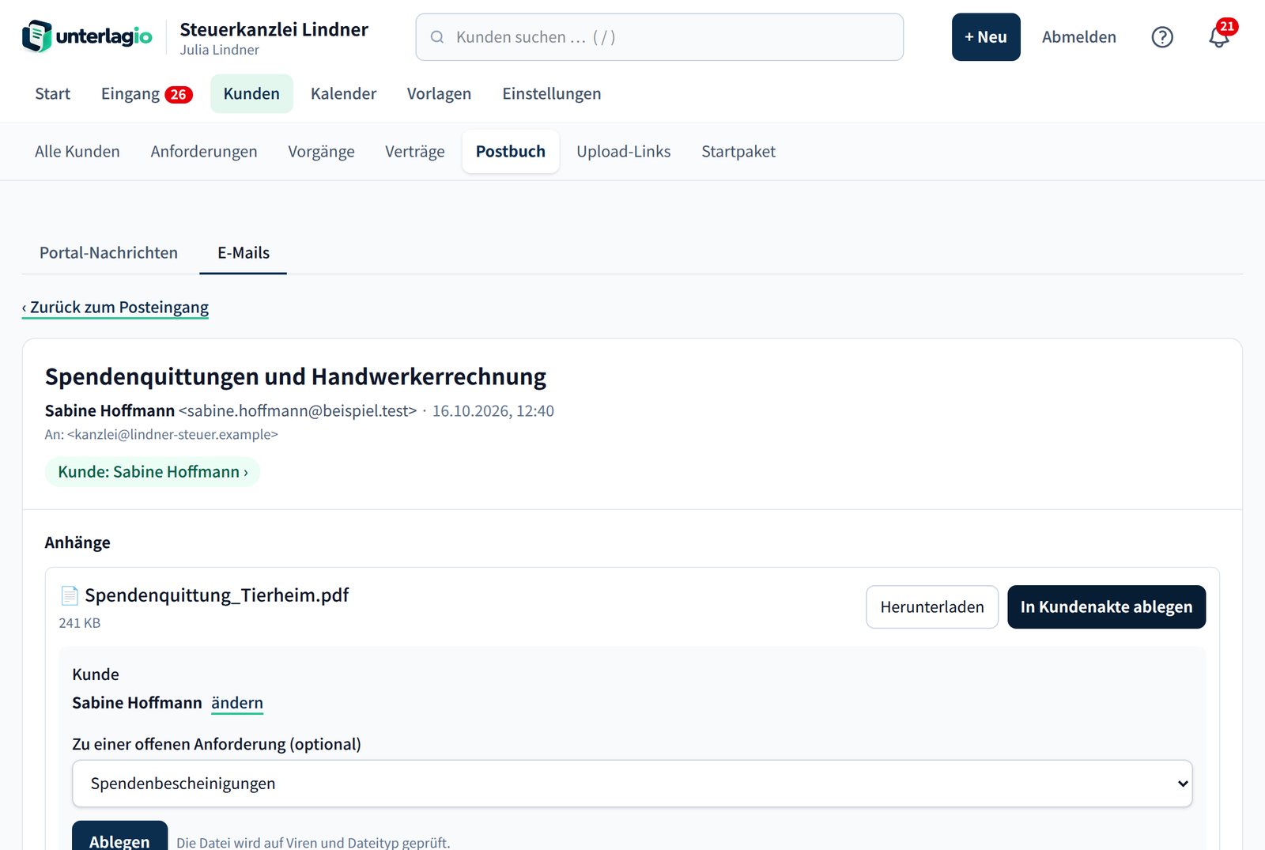This screenshot has height=850, width=1265.
Task: Switch to Alle Kunden subtab
Action: 77,152
